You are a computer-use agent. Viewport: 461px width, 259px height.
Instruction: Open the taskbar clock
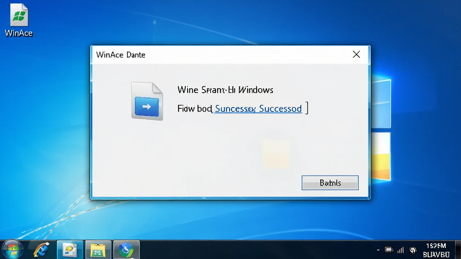click(x=436, y=250)
